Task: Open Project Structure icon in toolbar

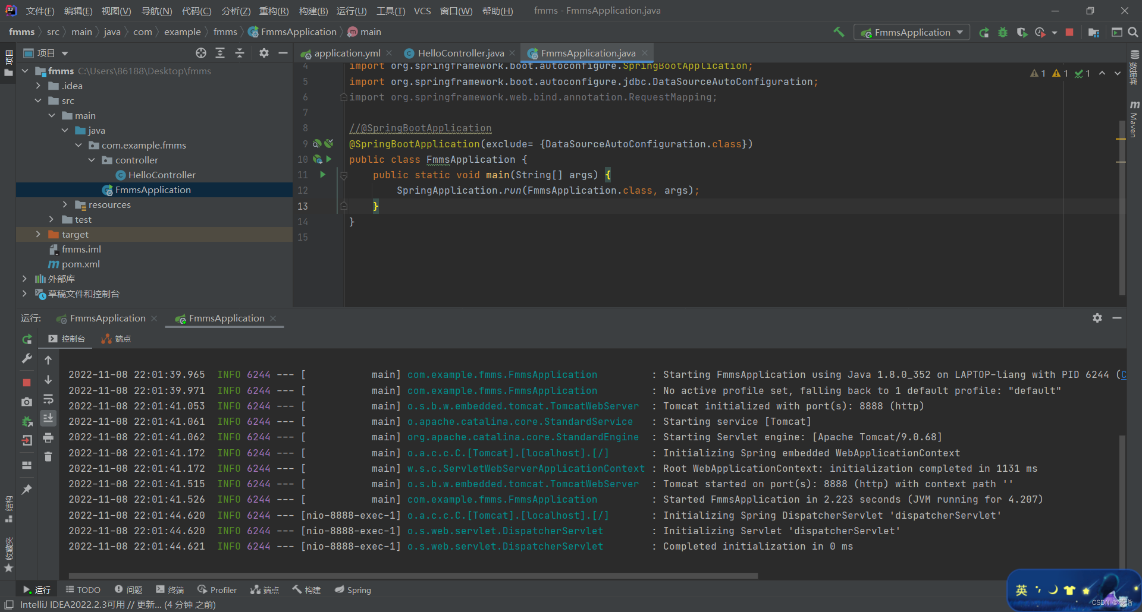Action: [1093, 32]
